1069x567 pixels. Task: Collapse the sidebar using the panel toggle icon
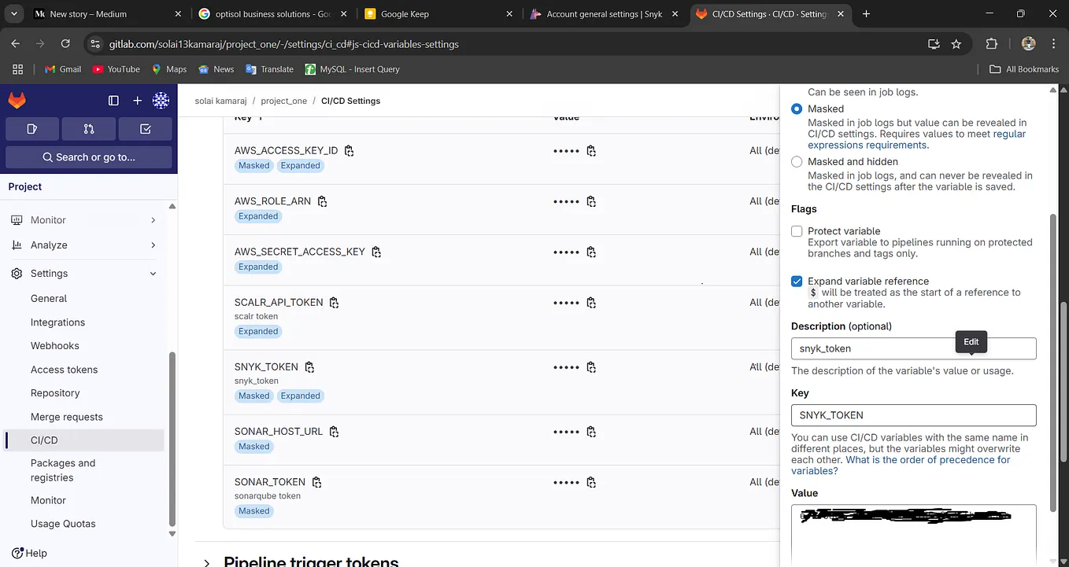pyautogui.click(x=113, y=101)
